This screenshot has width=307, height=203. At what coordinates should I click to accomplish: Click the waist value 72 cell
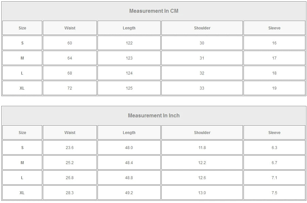click(70, 88)
